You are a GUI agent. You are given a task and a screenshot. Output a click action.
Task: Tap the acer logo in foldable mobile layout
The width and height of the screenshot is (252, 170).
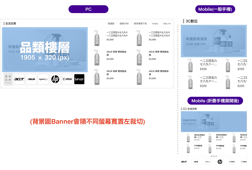184,162
